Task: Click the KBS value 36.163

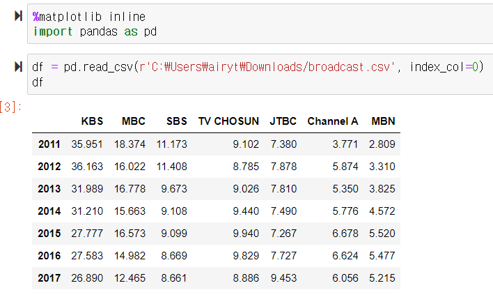Action: (87, 167)
